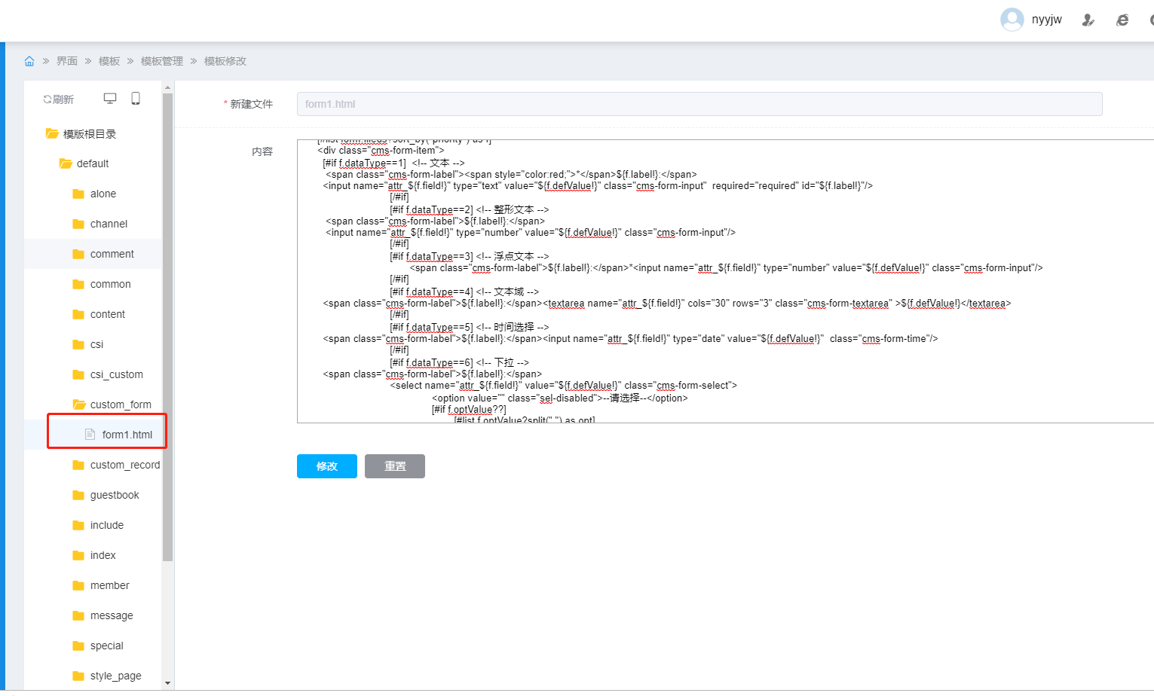Click the home icon in breadcrumb
The width and height of the screenshot is (1154, 696).
[x=29, y=61]
